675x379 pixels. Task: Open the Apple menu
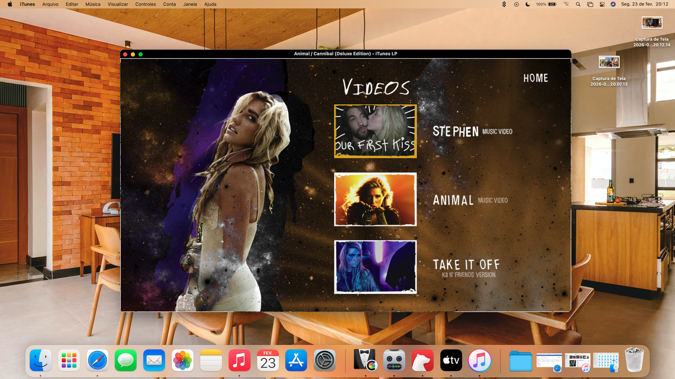pos(9,4)
